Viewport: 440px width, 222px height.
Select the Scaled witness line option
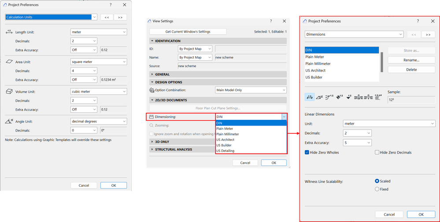(x=377, y=181)
